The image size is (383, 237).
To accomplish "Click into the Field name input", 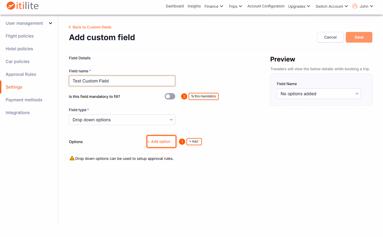I will (x=122, y=81).
